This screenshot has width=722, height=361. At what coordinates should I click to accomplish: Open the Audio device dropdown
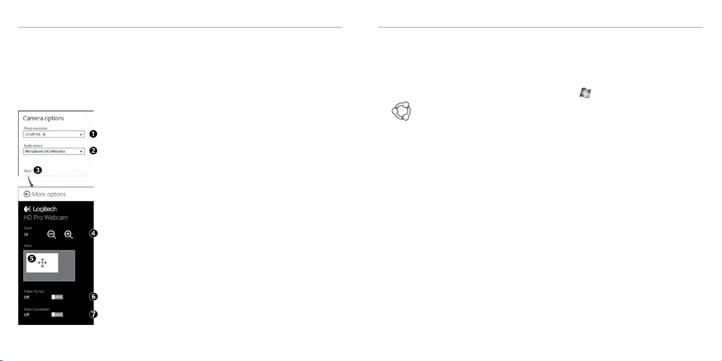point(54,151)
